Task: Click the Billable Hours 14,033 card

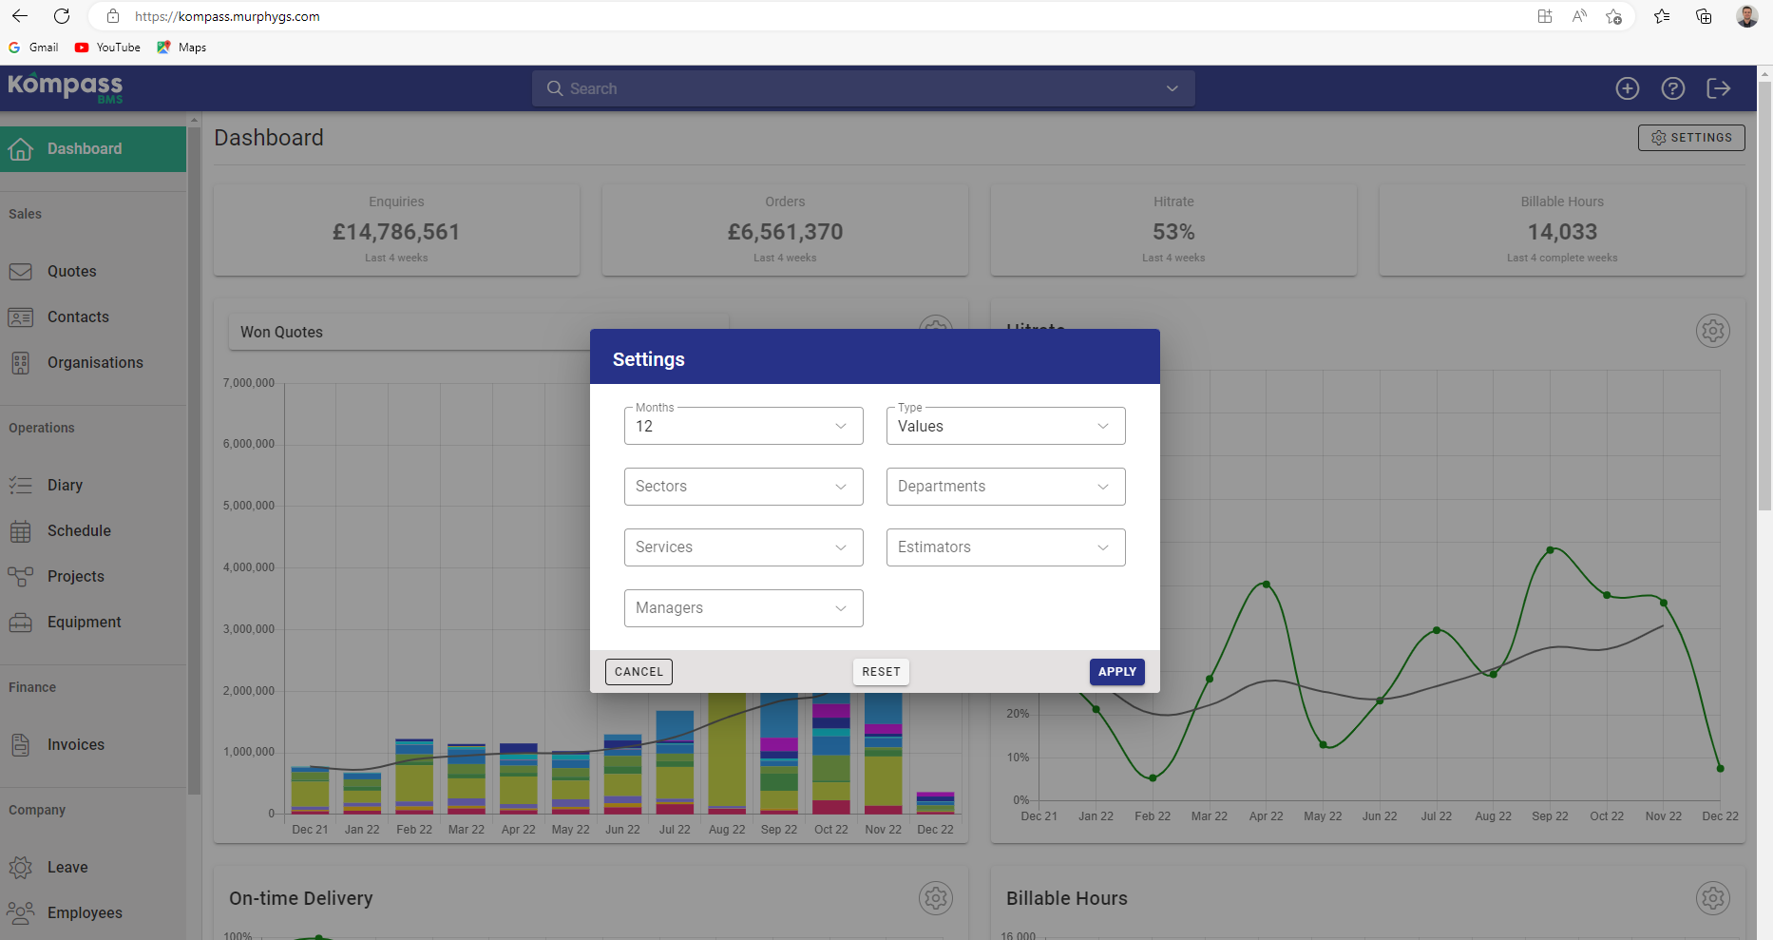Action: 1562,230
